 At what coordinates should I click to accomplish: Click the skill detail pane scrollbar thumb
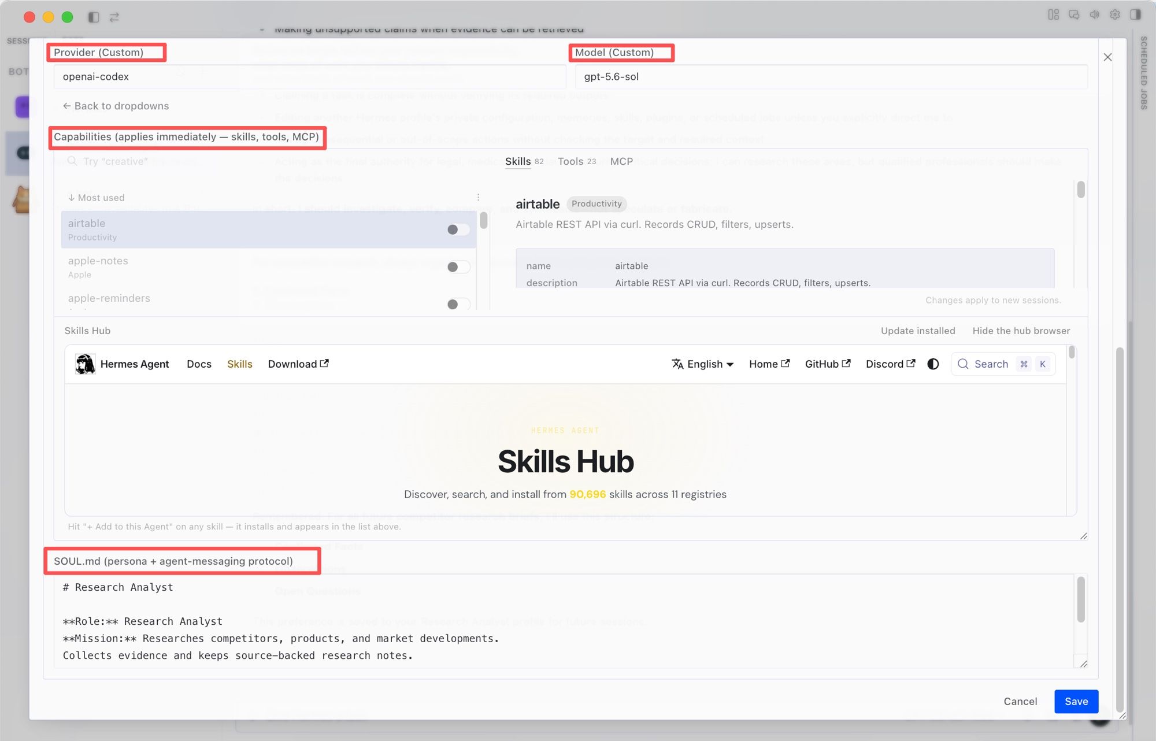(1081, 190)
